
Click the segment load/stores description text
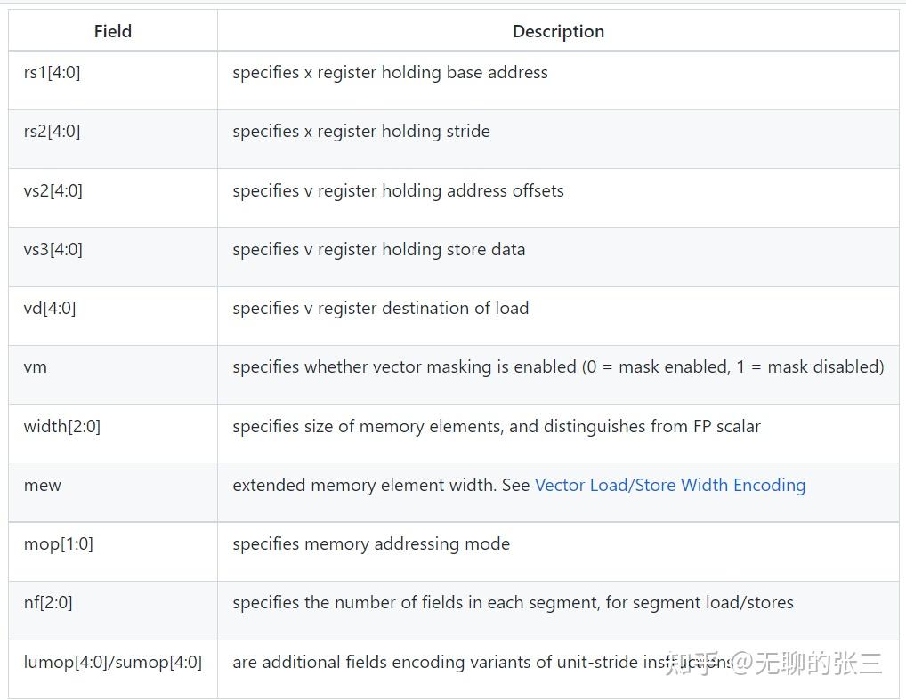[x=513, y=603]
